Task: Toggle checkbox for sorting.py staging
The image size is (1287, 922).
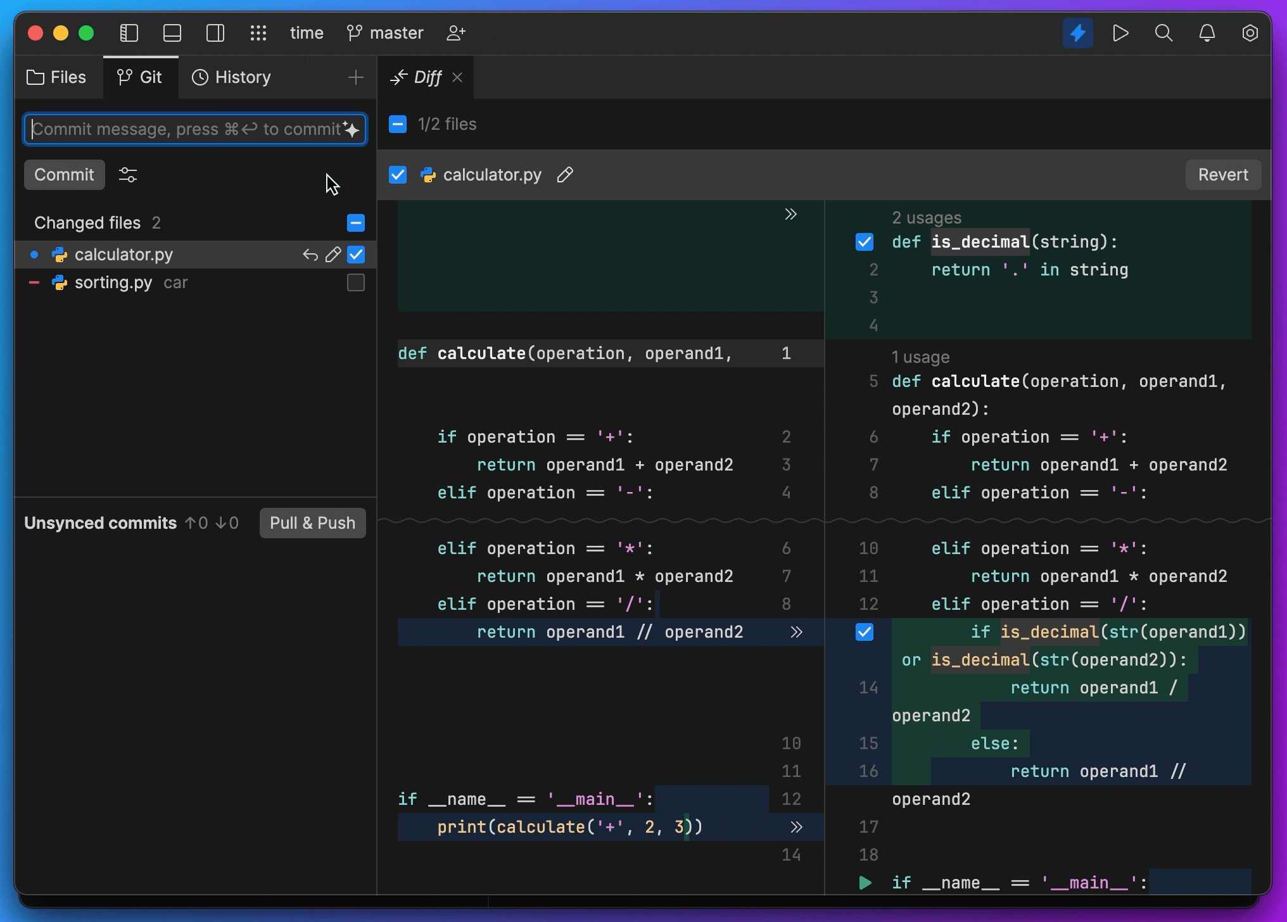Action: (x=356, y=282)
